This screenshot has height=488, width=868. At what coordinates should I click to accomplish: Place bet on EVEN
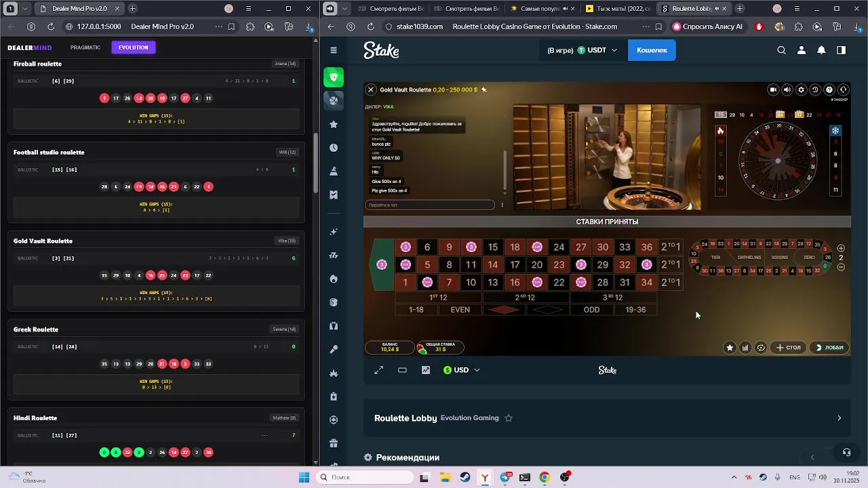(460, 310)
